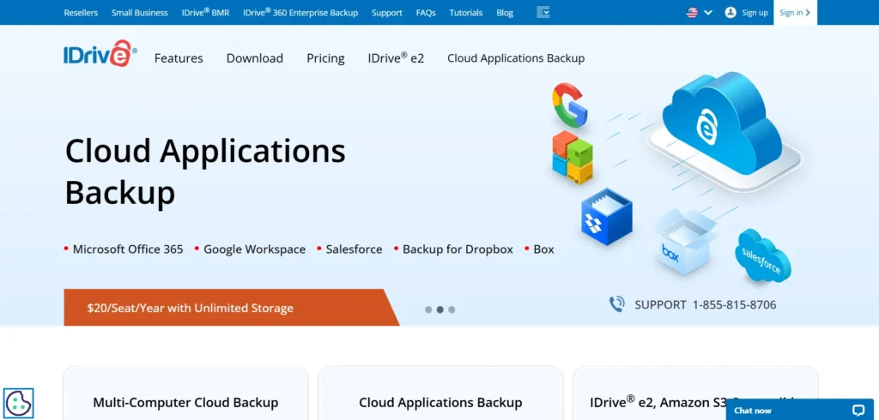The image size is (879, 420).
Task: Click the support number 1-855-815-8706
Action: [x=735, y=305]
